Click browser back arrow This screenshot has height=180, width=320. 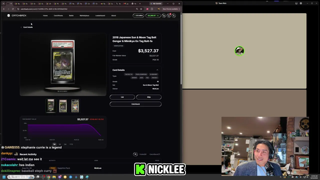click(x=4, y=9)
